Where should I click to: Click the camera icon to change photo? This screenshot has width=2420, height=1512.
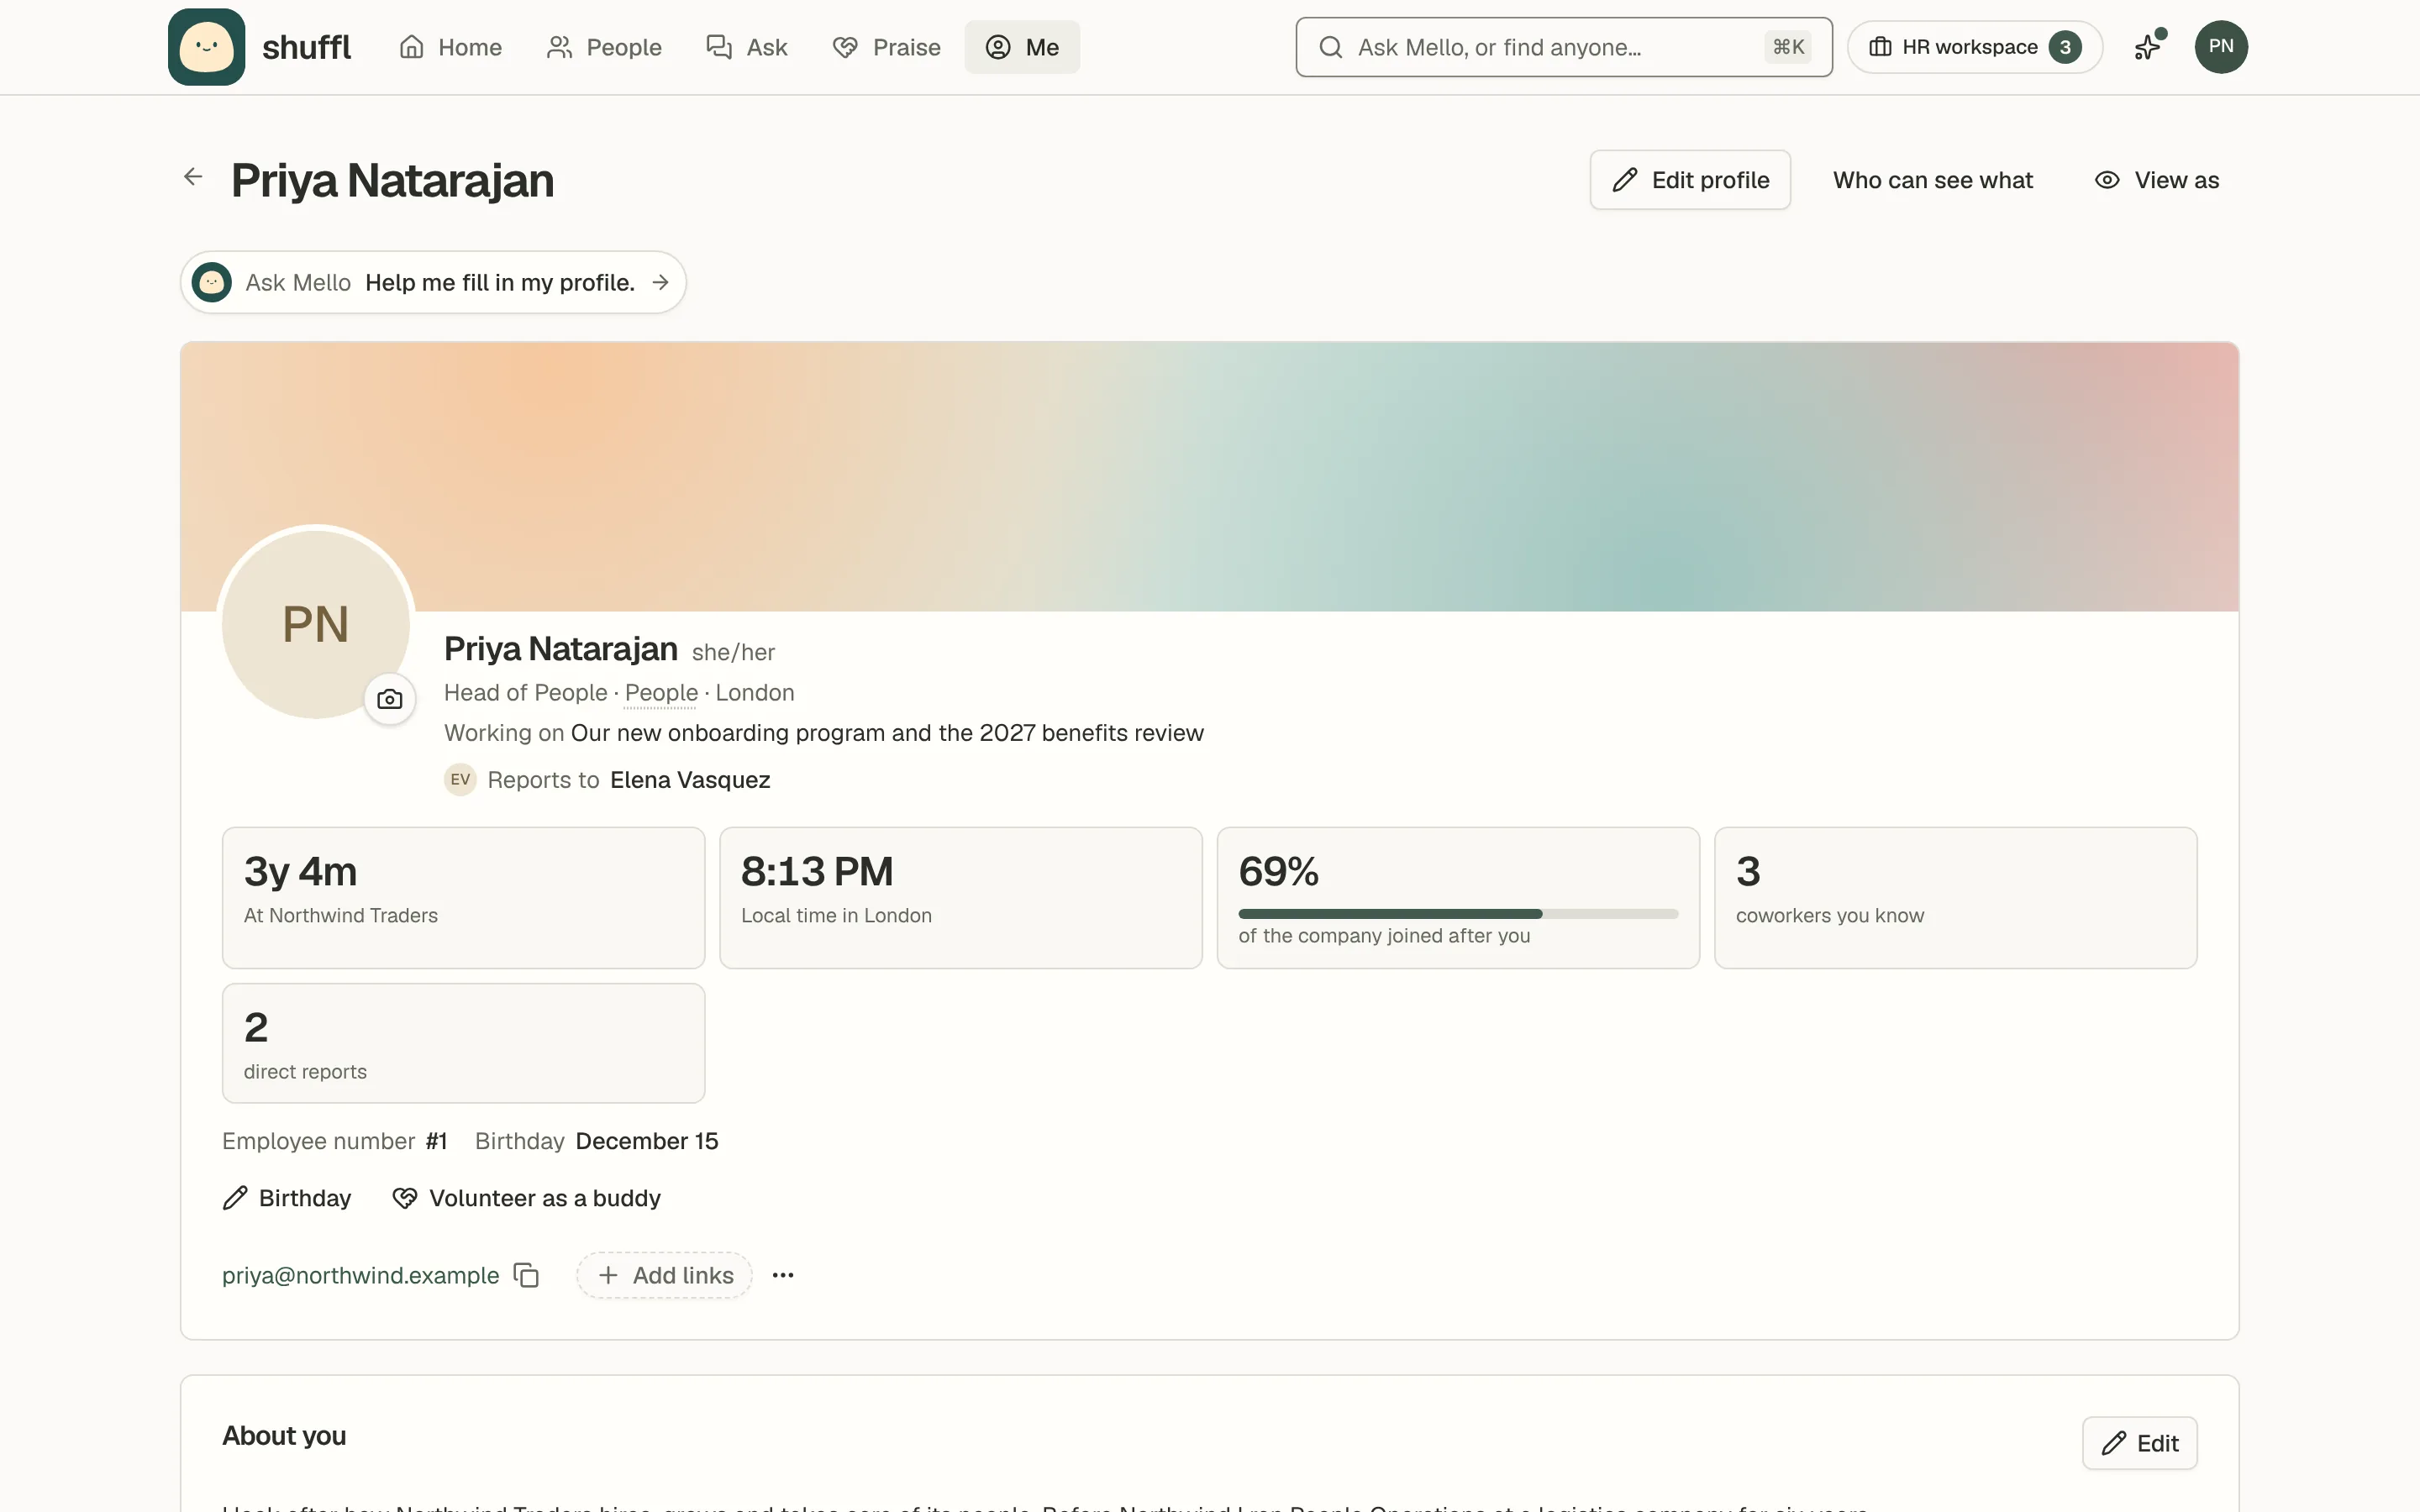point(390,699)
